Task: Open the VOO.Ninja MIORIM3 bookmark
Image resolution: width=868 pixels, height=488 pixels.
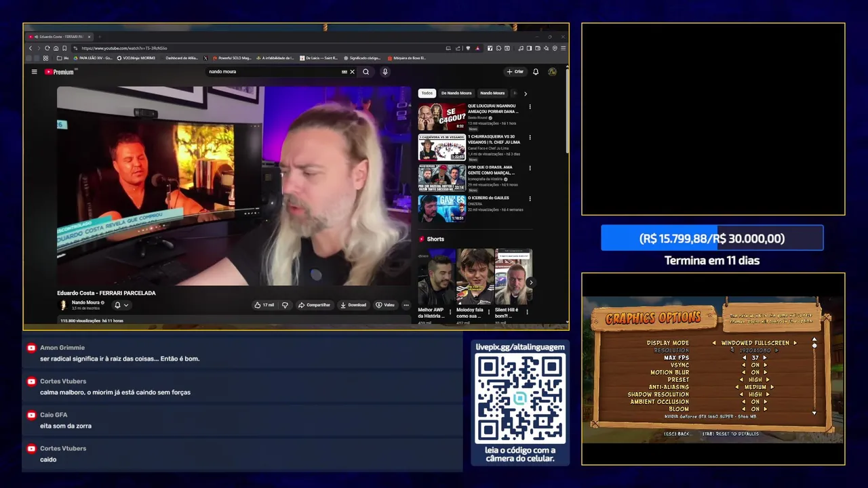Action: point(136,58)
